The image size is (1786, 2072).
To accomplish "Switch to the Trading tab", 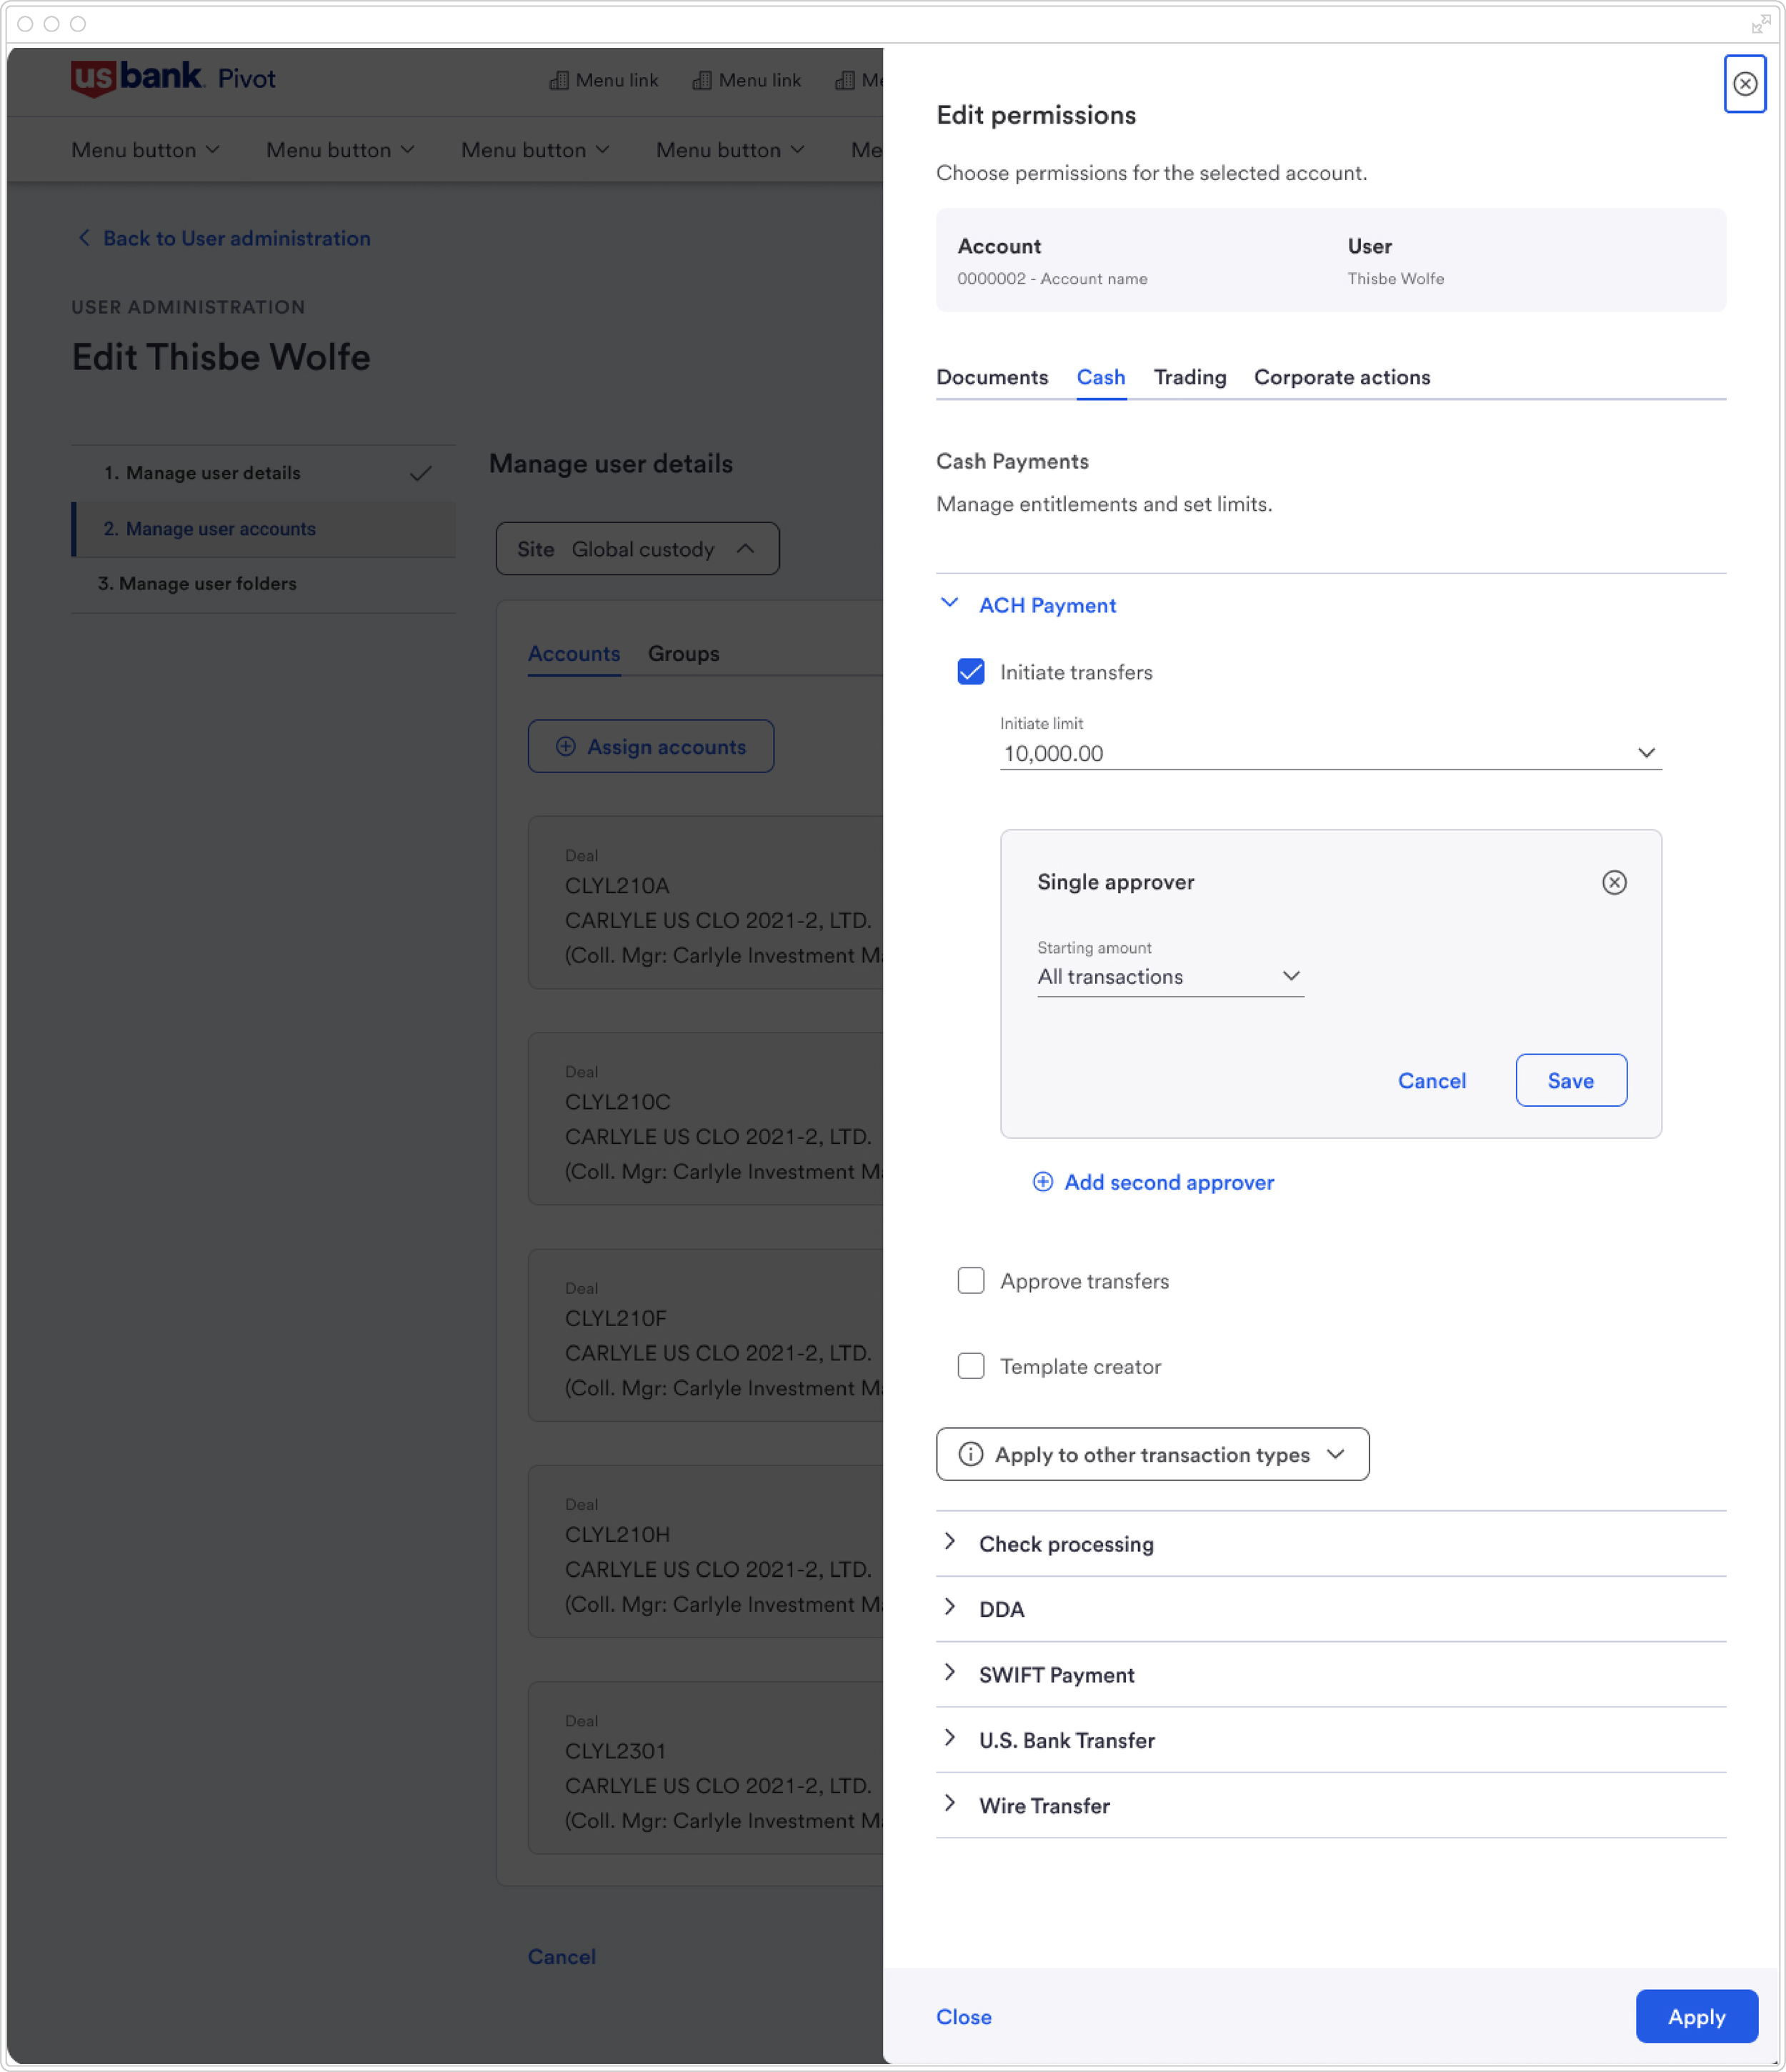I will click(1189, 377).
